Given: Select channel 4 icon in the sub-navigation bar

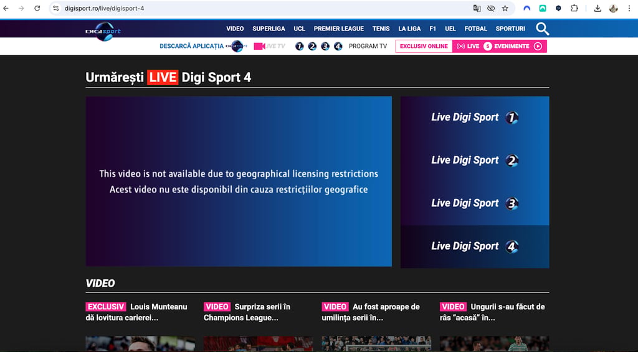Looking at the screenshot, I should 338,46.
